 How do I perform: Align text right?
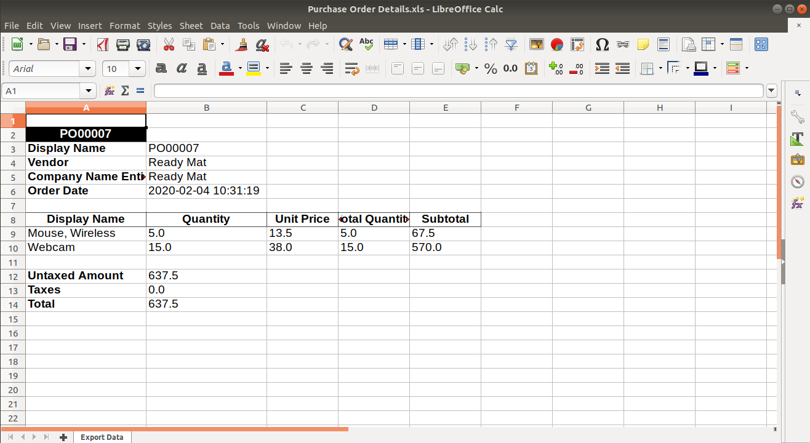(x=327, y=68)
